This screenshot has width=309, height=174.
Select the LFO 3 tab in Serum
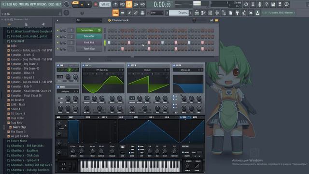pos(151,117)
